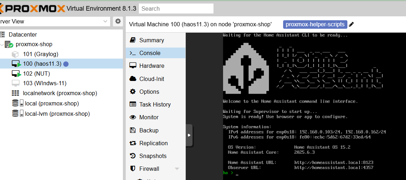Click the localnetwork grid icon

(16, 93)
